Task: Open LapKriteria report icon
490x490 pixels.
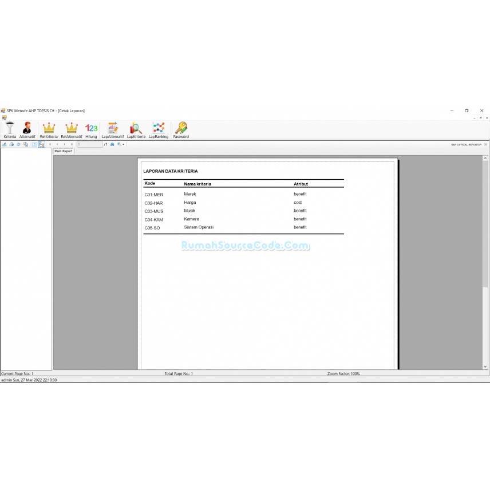Action: tap(136, 130)
